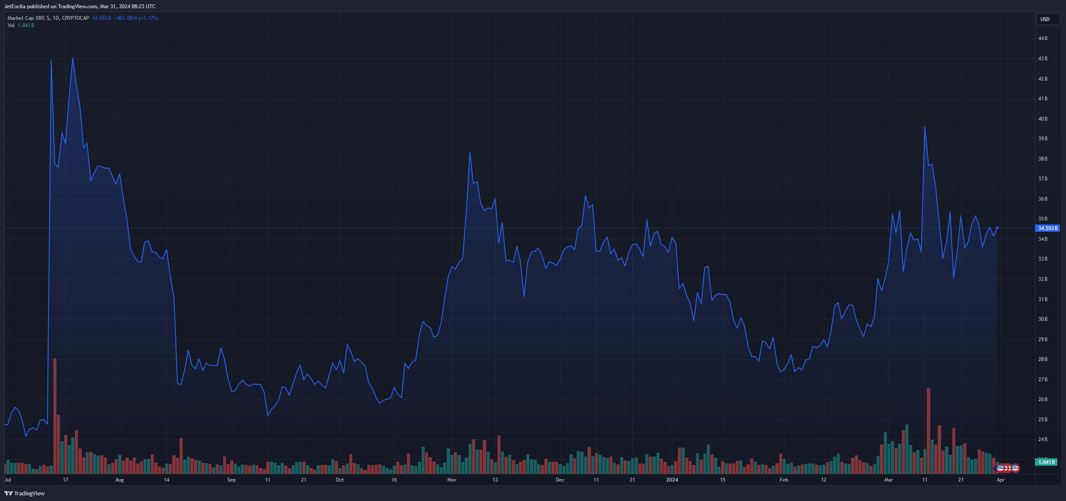Open the leftmost US flag economic event

pyautogui.click(x=1000, y=468)
